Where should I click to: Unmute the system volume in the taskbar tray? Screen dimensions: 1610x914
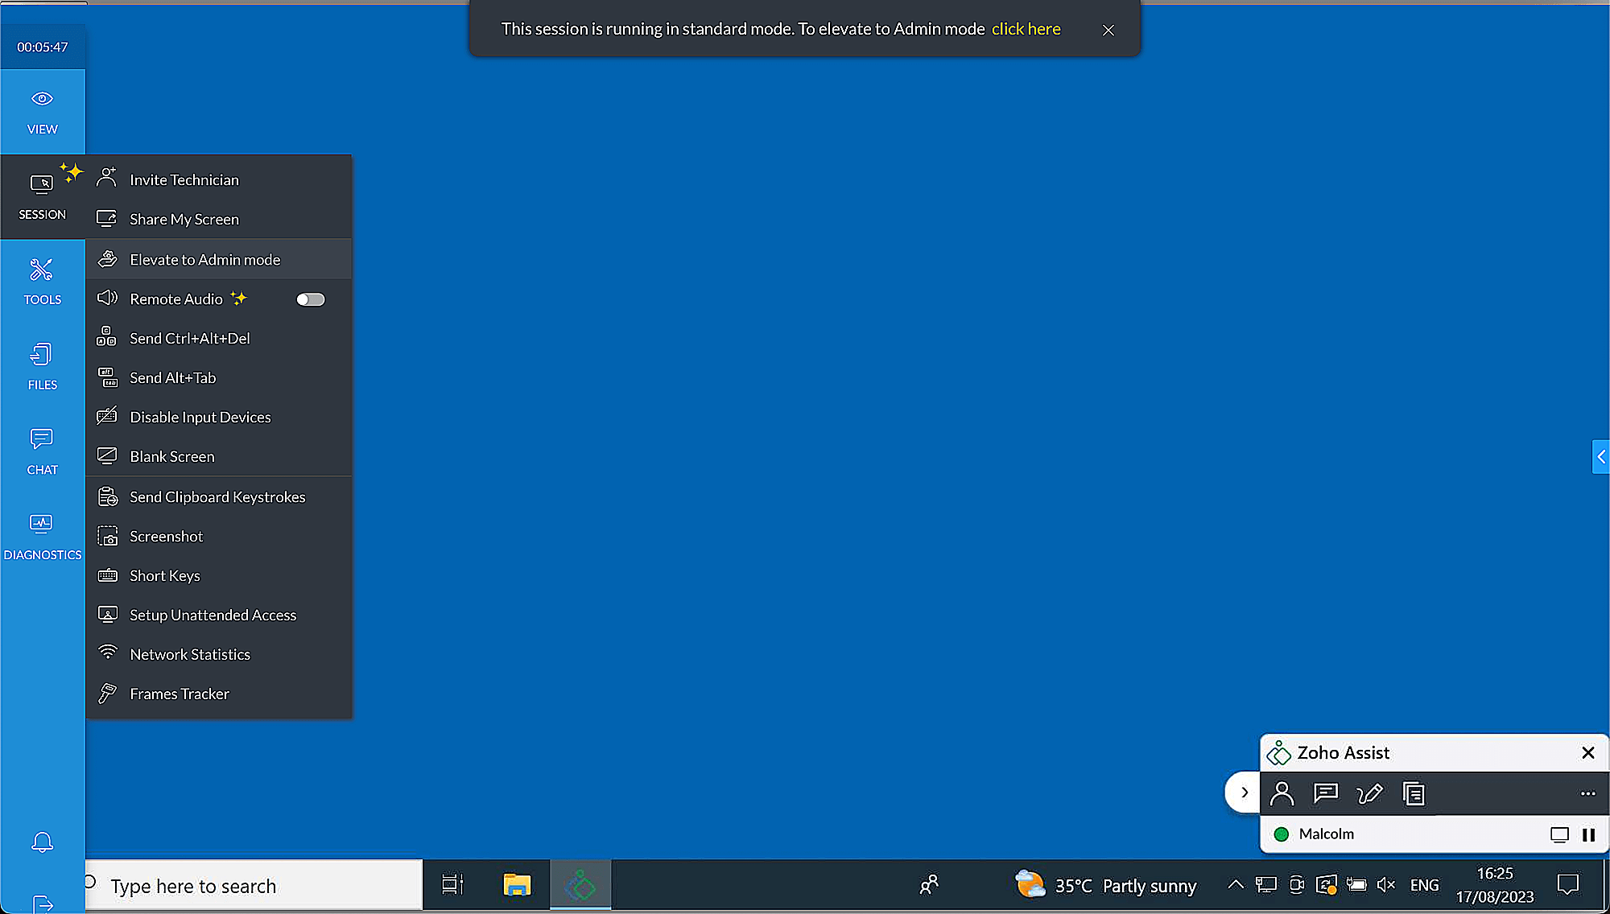(x=1386, y=884)
